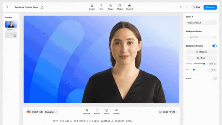The width and height of the screenshot is (222, 125).
Task: Click the Crop button
Action: [x=201, y=58]
